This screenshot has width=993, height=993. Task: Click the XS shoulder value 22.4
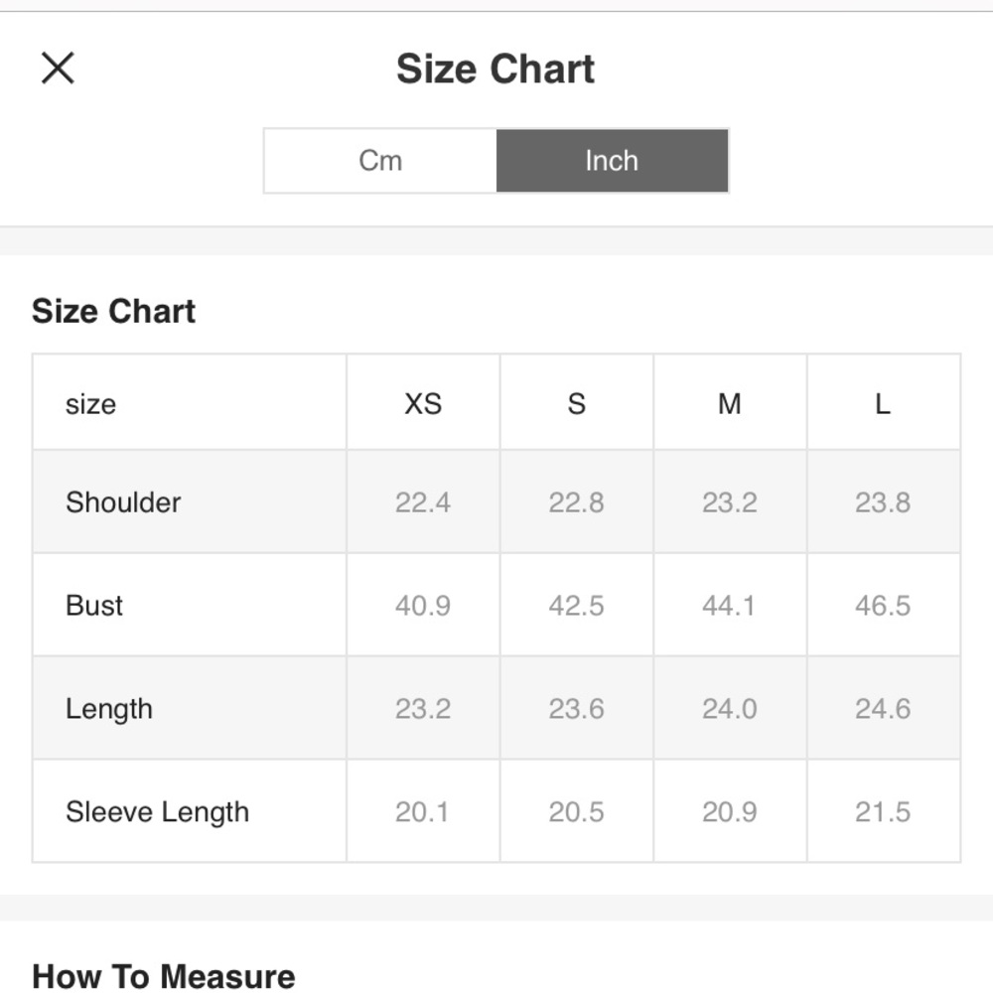pyautogui.click(x=423, y=502)
